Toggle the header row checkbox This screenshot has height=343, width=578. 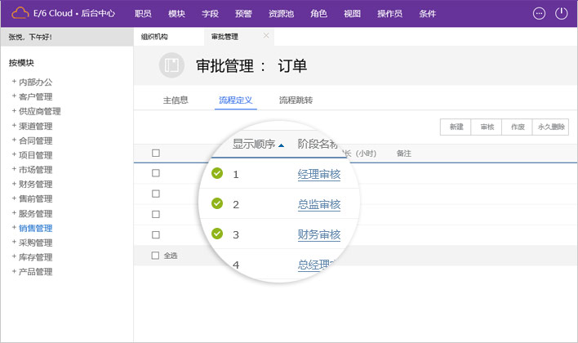pos(156,153)
